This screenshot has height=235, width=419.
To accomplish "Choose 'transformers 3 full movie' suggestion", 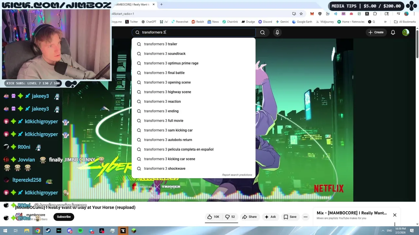I will point(193,121).
